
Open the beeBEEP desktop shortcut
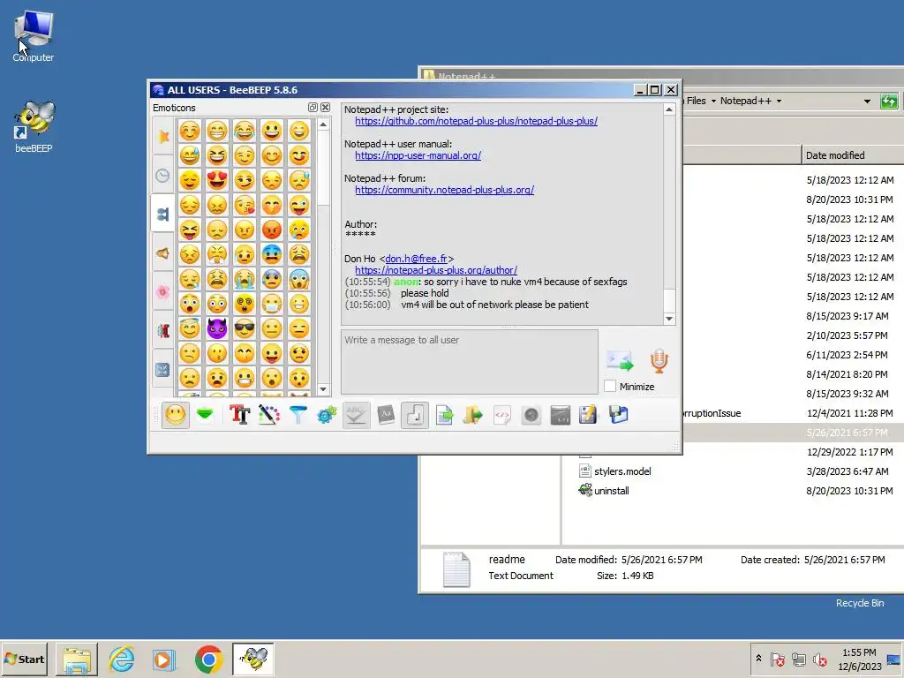tap(34, 127)
